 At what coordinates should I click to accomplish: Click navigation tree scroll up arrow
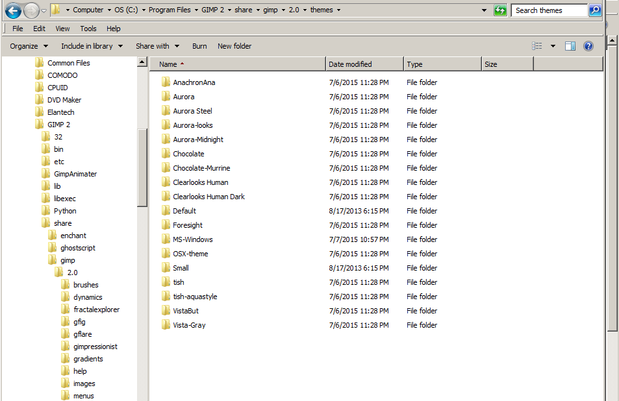tap(142, 62)
